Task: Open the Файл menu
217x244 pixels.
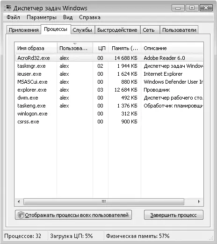Action: [x=13, y=17]
